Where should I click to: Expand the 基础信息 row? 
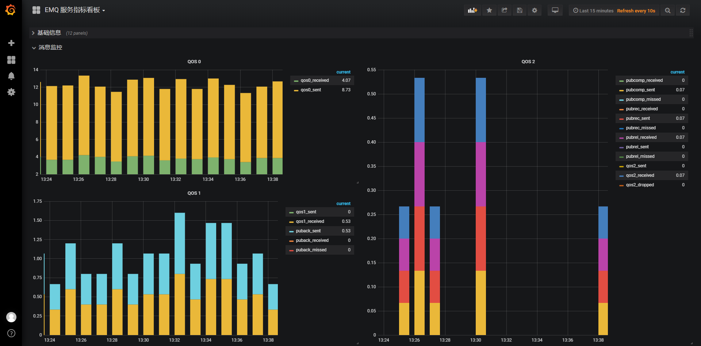[x=49, y=33]
